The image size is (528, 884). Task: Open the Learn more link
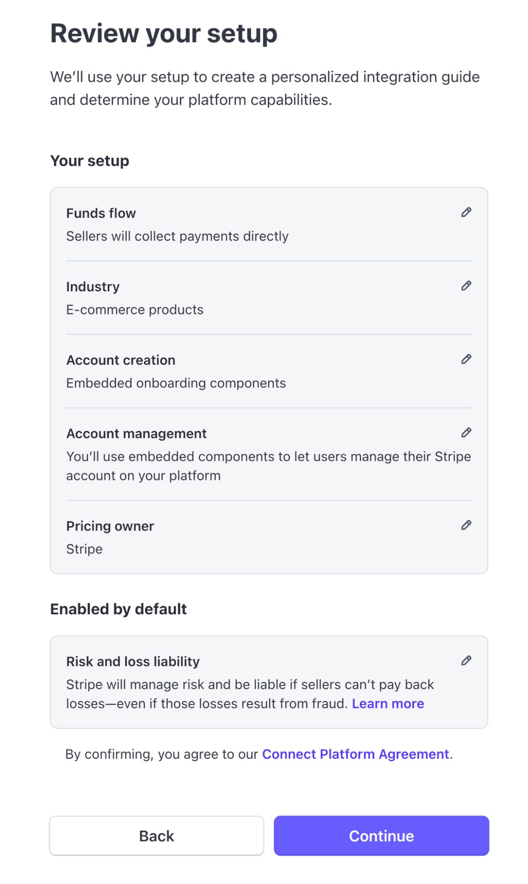click(x=387, y=704)
